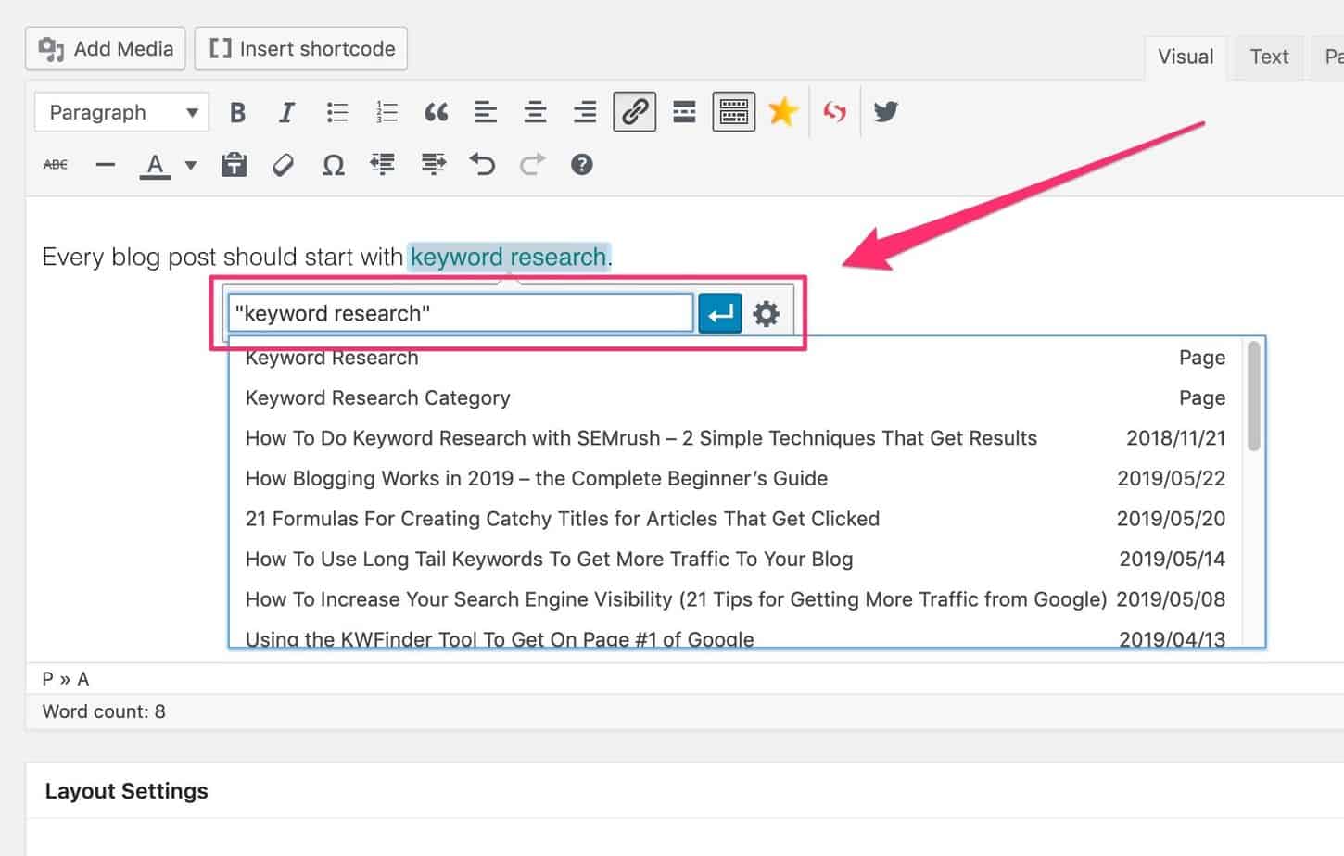Toggle bold formatting
The image size is (1344, 856).
point(237,111)
